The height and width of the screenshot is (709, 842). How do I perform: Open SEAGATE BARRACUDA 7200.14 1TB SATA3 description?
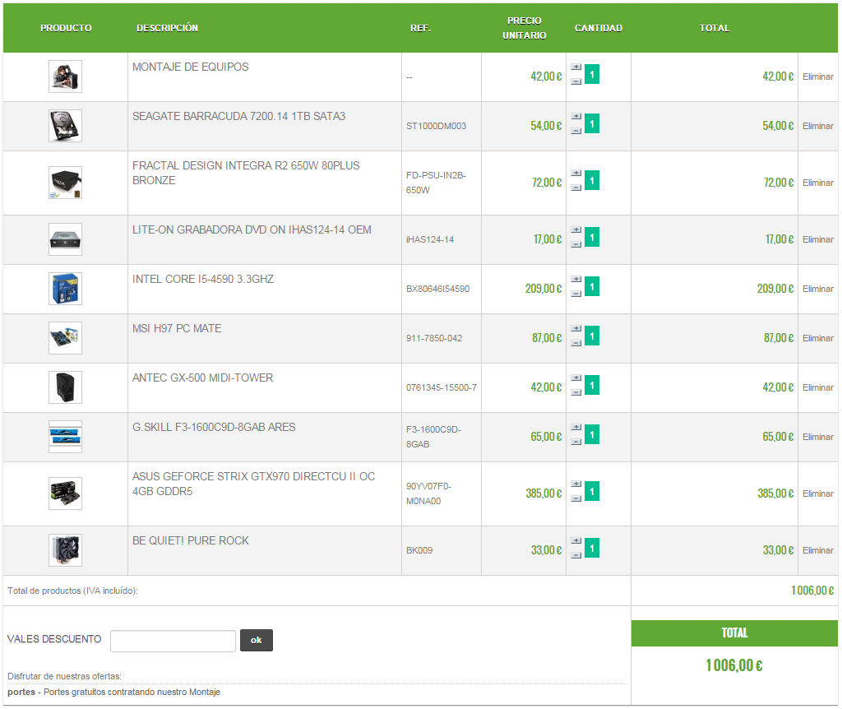(x=239, y=117)
